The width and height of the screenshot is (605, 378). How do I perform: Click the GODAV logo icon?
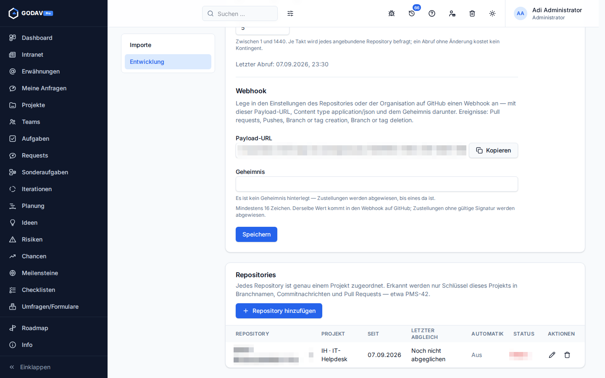point(13,13)
